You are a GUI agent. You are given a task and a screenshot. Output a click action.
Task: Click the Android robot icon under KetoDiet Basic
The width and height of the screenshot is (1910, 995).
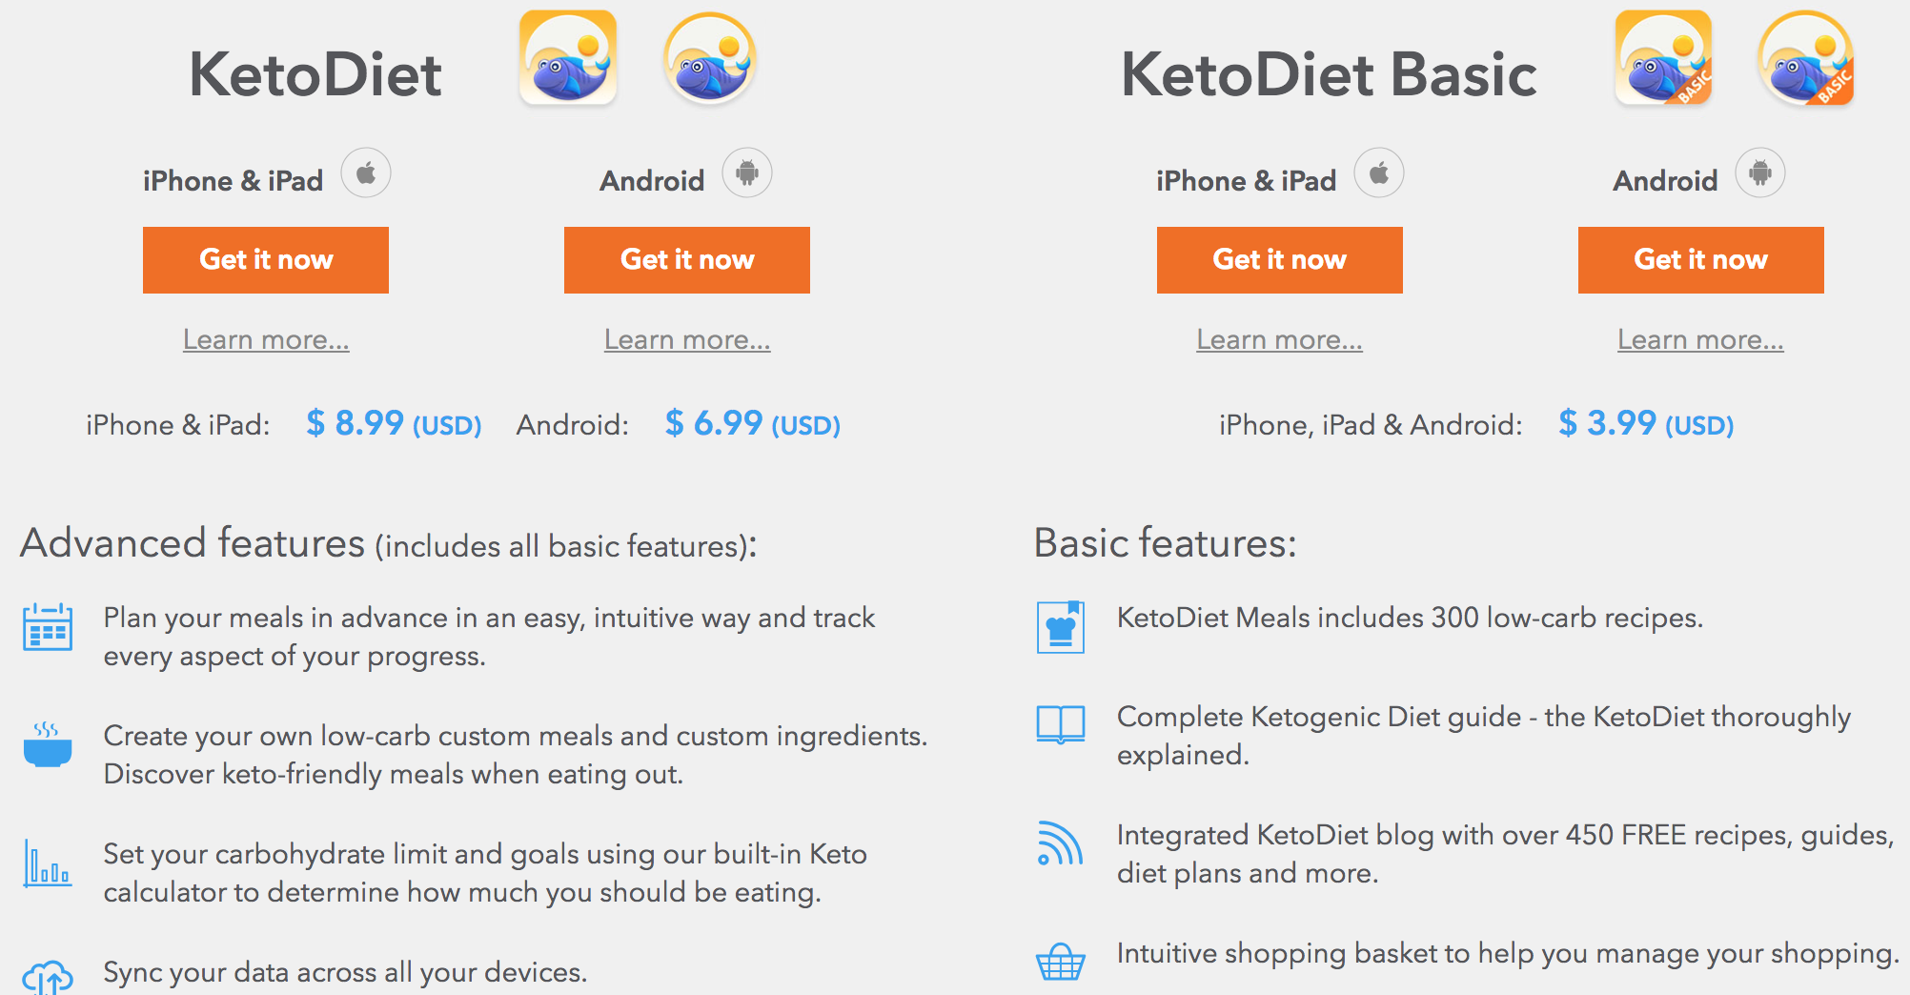(x=1760, y=173)
